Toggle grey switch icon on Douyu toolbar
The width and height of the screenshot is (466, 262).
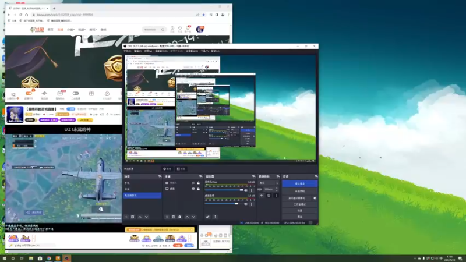pyautogui.click(x=76, y=93)
